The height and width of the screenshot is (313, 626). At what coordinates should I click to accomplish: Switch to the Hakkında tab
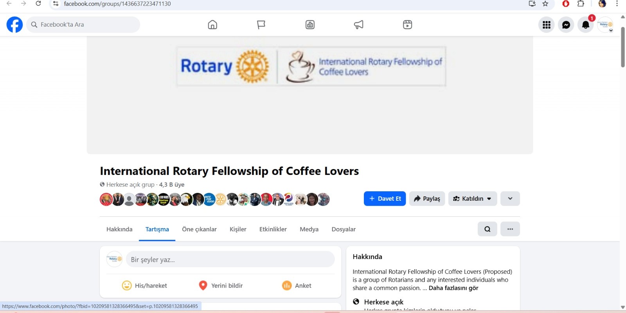click(x=119, y=229)
